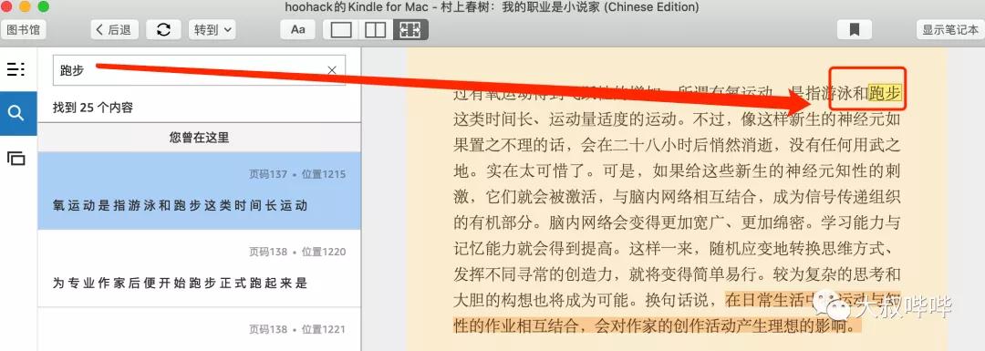Click the yellow minimize window button
This screenshot has width=985, height=351.
[26, 7]
